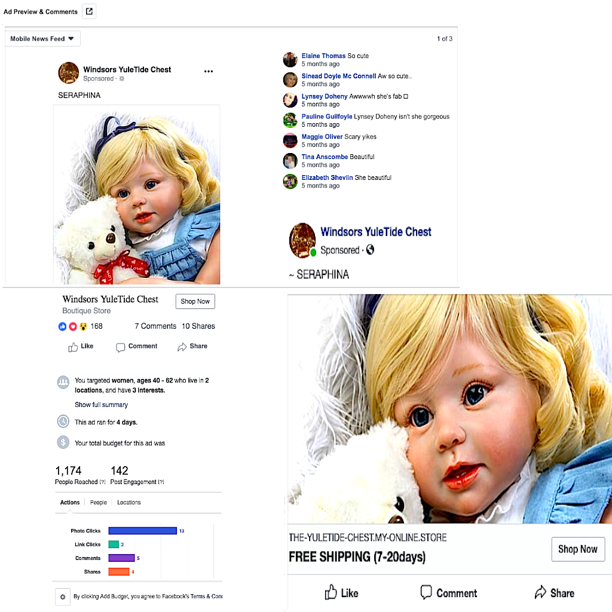This screenshot has width=612, height=612.
Task: Show full summary of ad targeting
Action: [101, 405]
